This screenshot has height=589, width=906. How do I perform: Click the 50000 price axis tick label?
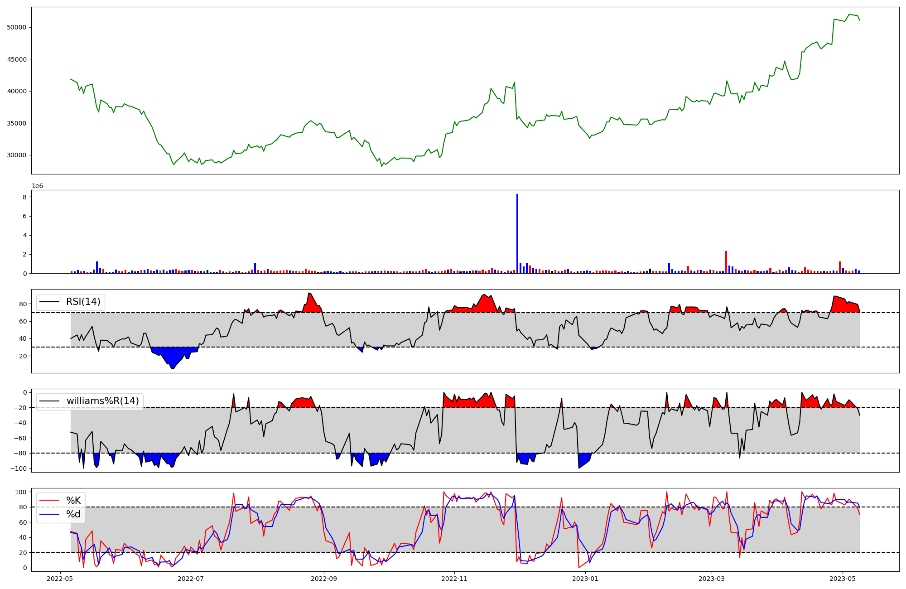click(17, 27)
